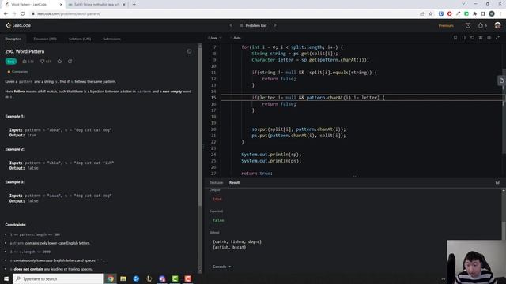Image resolution: width=506 pixels, height=284 pixels.
Task: Click the browser address bar
Action: coord(223,14)
